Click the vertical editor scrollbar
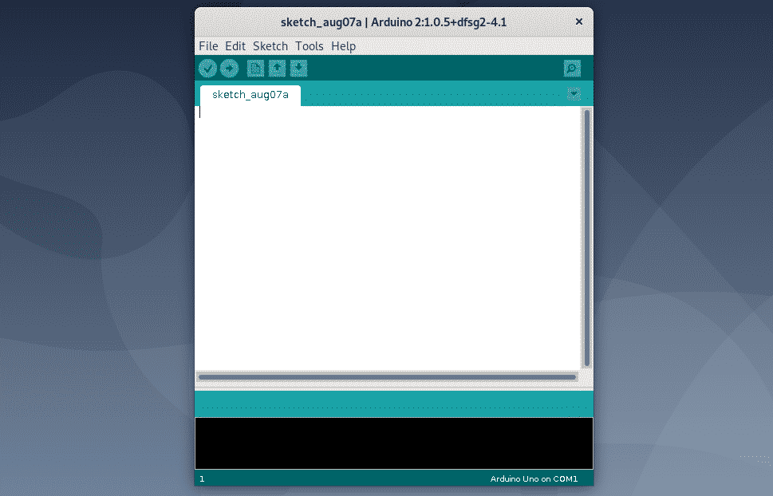The image size is (773, 496). (x=586, y=238)
